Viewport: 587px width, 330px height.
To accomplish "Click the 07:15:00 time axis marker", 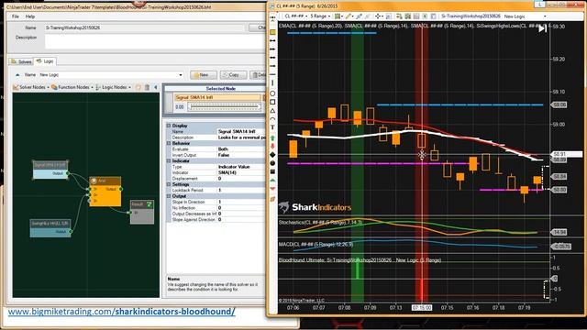I will click(422, 308).
